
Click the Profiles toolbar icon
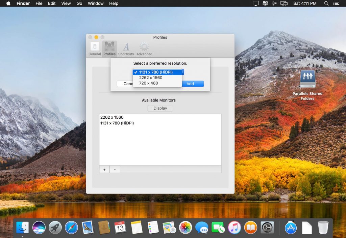point(109,49)
